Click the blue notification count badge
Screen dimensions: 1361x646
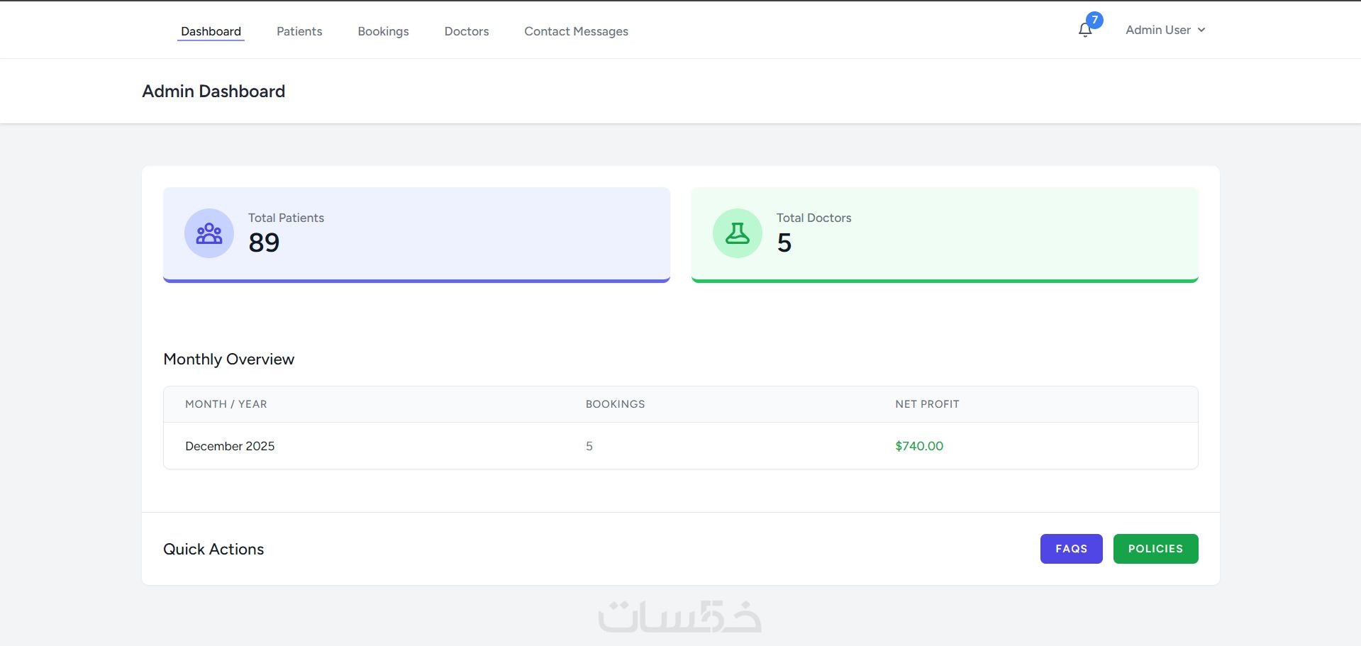click(1094, 20)
